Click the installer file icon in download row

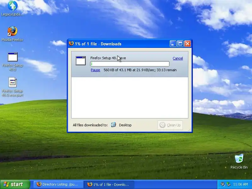click(81, 60)
